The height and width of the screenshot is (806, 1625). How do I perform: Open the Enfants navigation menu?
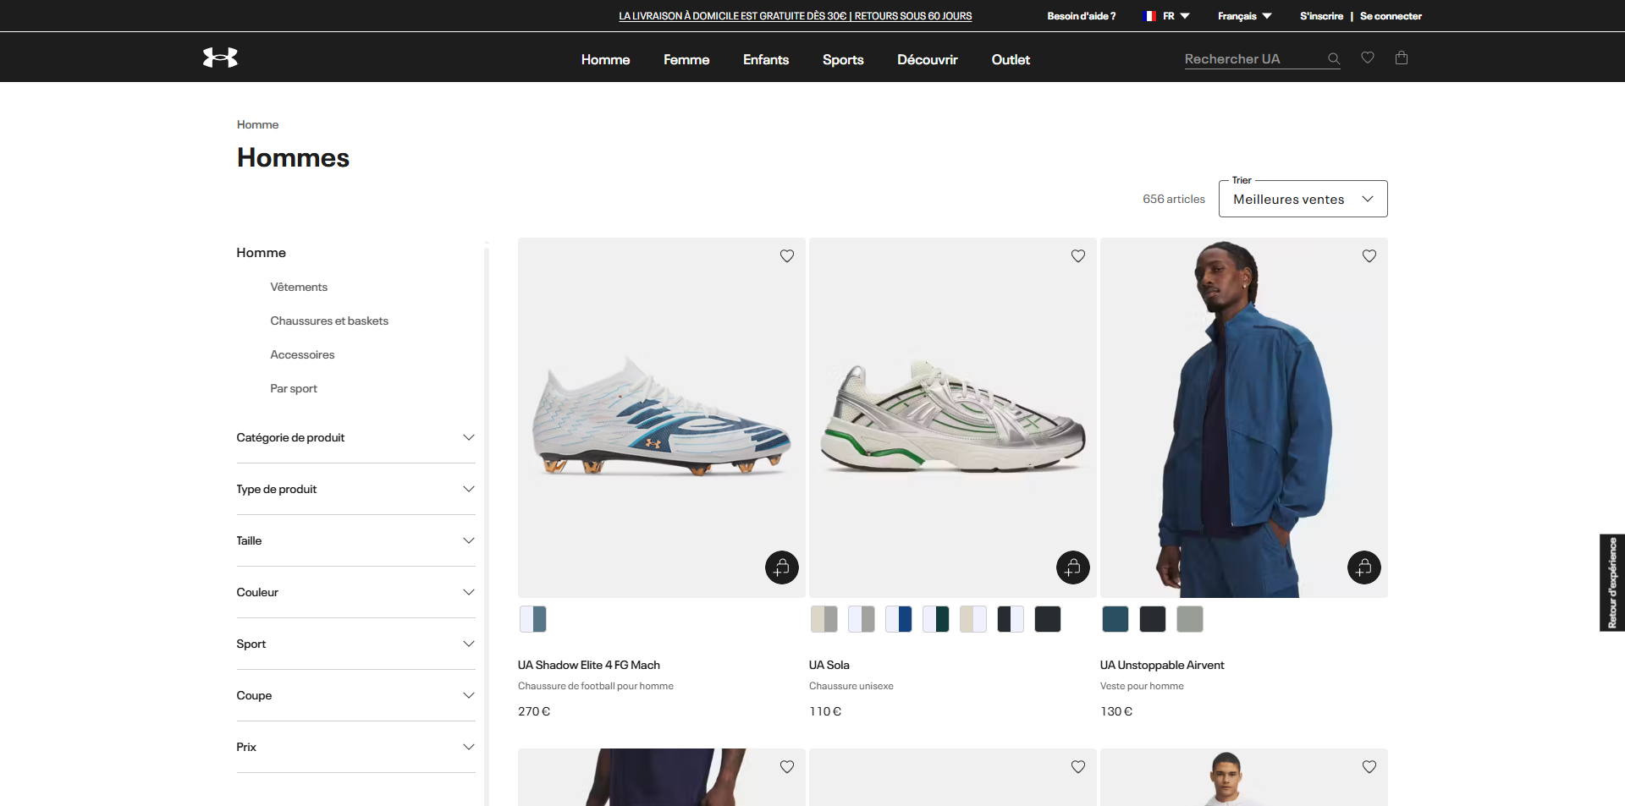(x=766, y=59)
